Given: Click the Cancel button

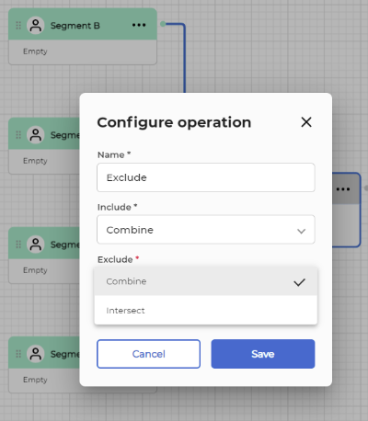Looking at the screenshot, I should pyautogui.click(x=149, y=354).
